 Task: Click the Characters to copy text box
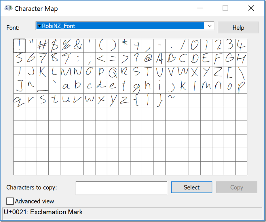pyautogui.click(x=121, y=187)
